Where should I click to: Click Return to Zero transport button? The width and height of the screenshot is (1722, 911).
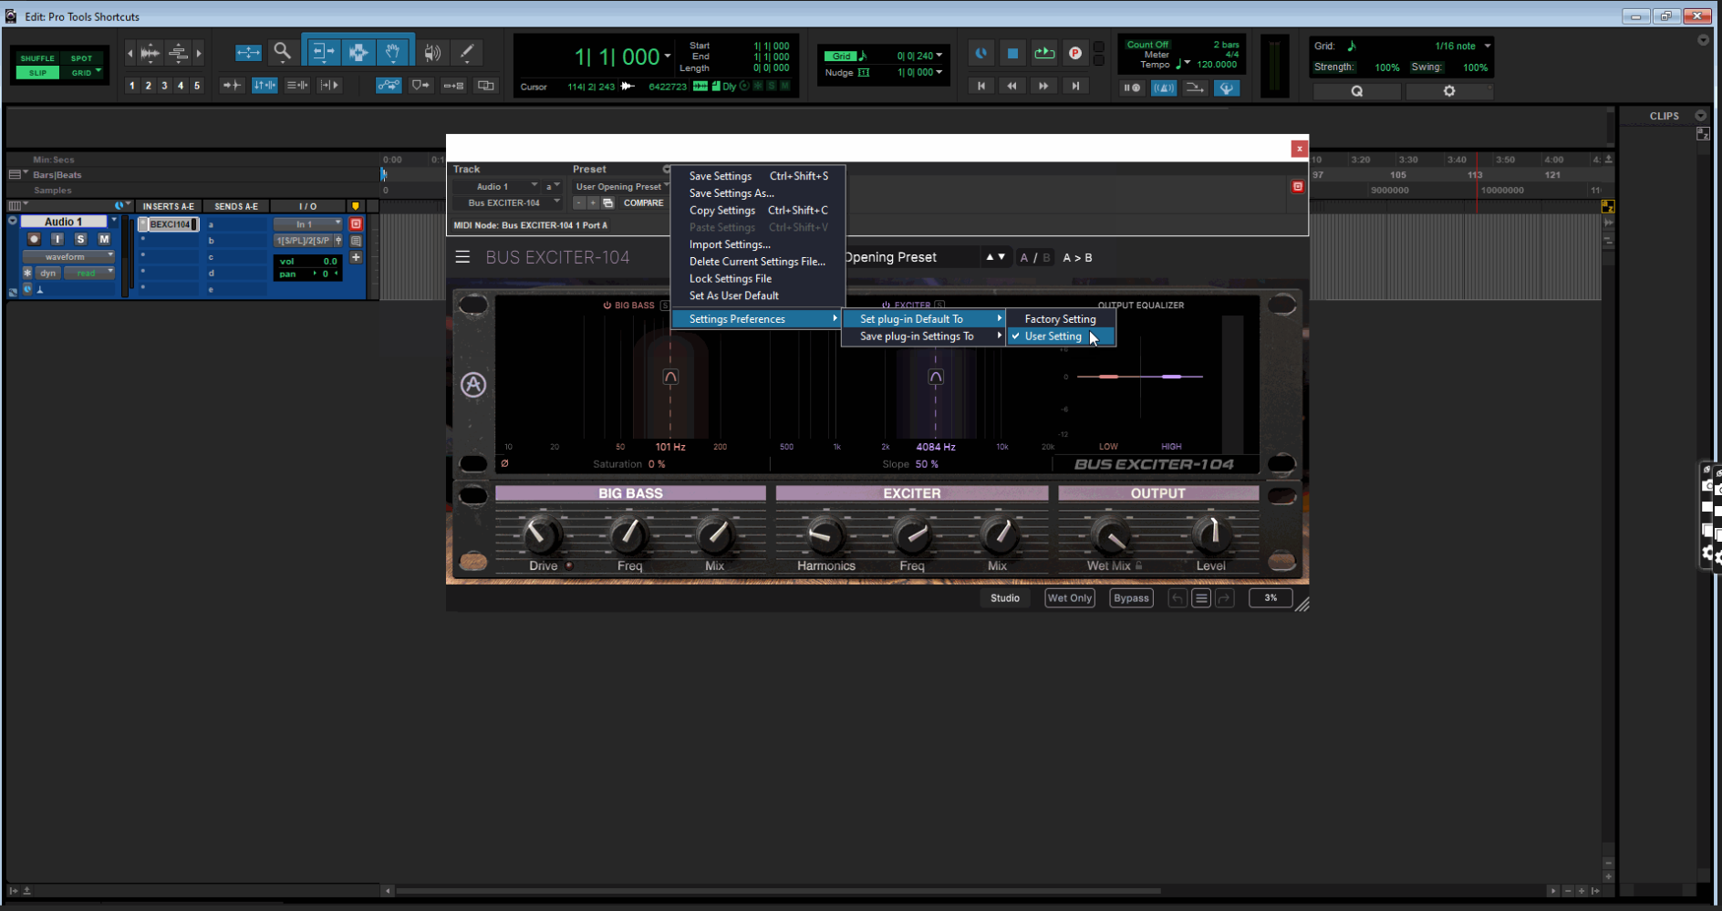(x=981, y=86)
